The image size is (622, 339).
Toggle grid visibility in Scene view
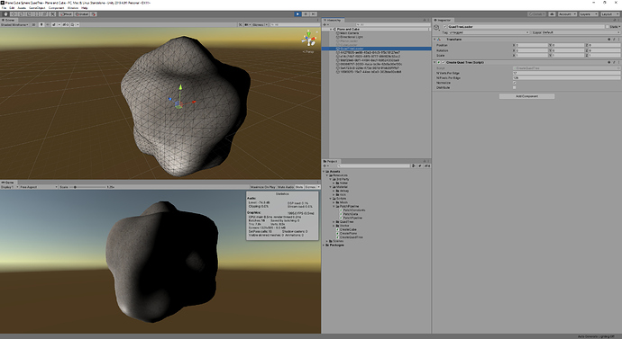(73, 24)
